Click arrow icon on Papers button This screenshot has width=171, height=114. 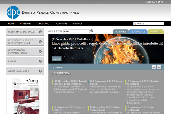(x=40, y=61)
